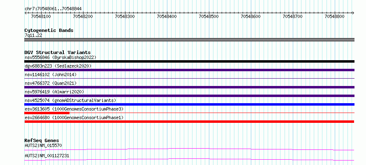Open variant esv3613605 (1000GenomesConsortiumPhase3) label
Screen dimensions: 366x165
pyautogui.click(x=74, y=109)
